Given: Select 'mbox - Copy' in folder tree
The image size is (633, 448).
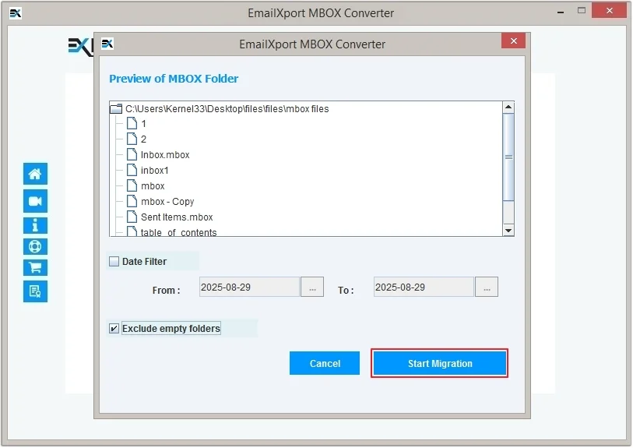Looking at the screenshot, I should [167, 201].
